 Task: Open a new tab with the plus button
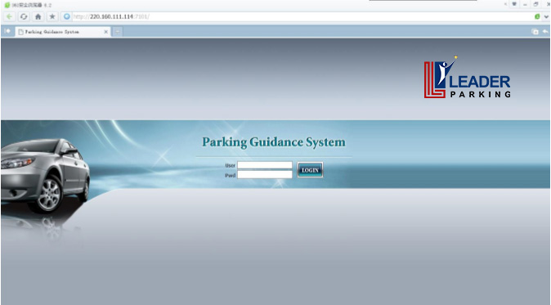(118, 32)
